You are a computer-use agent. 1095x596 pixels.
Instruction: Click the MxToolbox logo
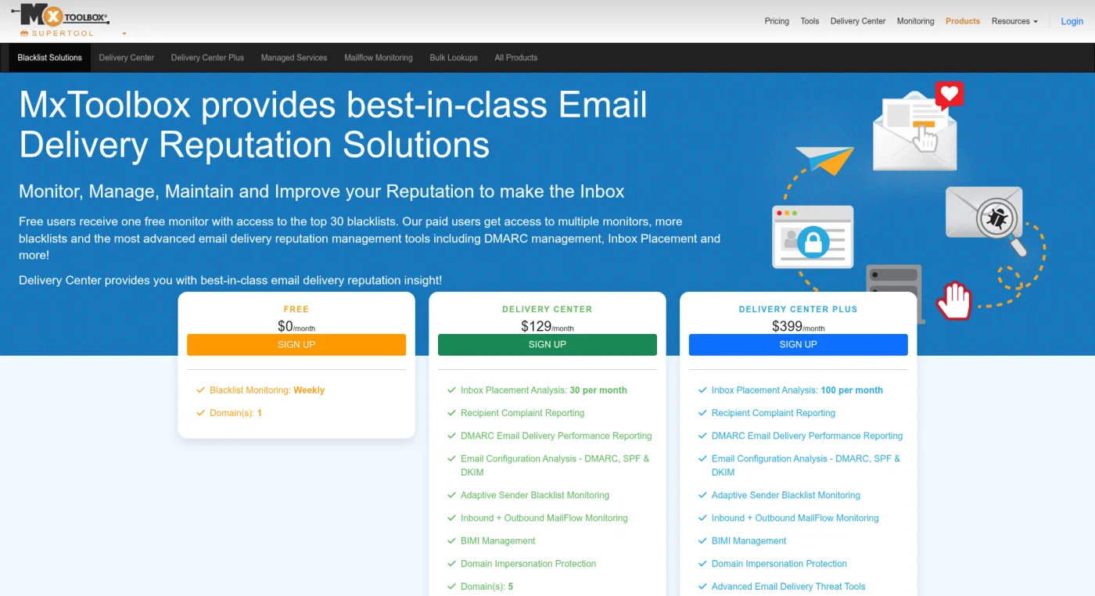[x=60, y=16]
